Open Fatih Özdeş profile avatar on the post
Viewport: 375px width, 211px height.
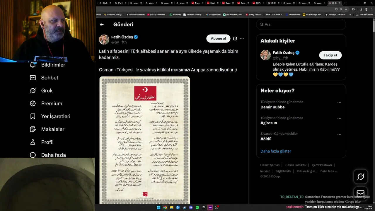[104, 40]
